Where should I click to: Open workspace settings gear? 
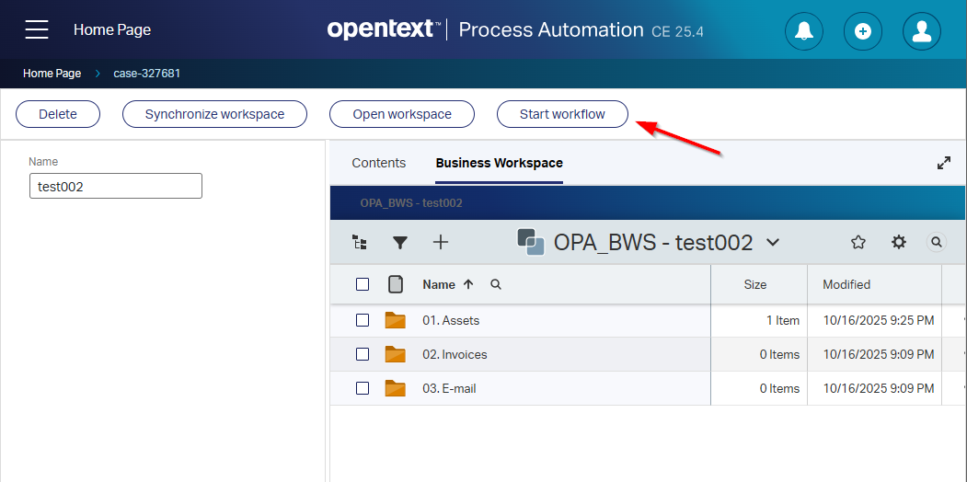click(899, 242)
